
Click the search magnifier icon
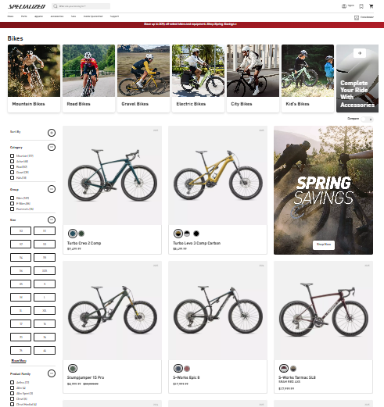pos(56,6)
